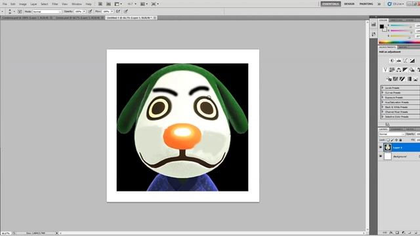Switch to the Masks tab
Image resolution: width=420 pixels, height=236 pixels.
coord(403,47)
